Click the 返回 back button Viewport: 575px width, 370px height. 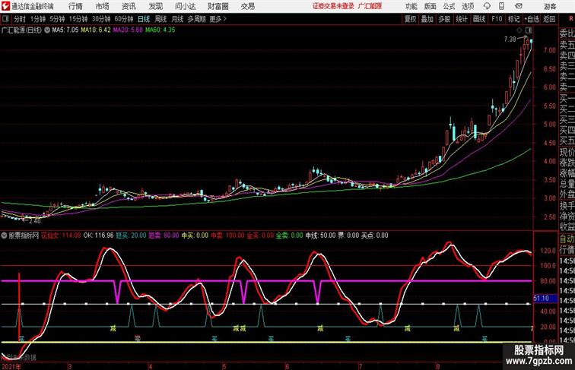click(x=549, y=19)
